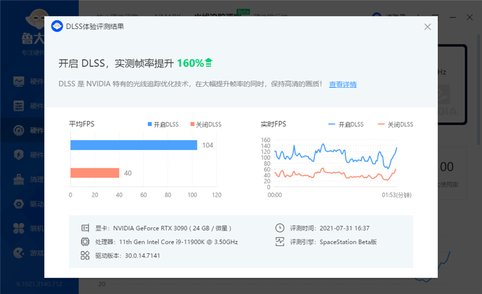
Task: Toggle the 开启DLSS legend in the 平均FPS chart
Action: 163,124
